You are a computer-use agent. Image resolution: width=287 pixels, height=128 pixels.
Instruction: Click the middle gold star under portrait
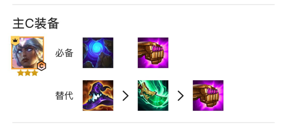click(x=28, y=73)
